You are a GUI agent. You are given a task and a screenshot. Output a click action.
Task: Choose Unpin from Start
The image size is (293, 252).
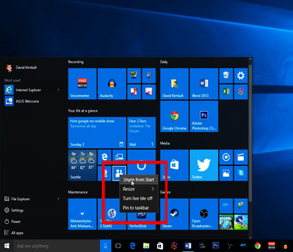click(139, 180)
